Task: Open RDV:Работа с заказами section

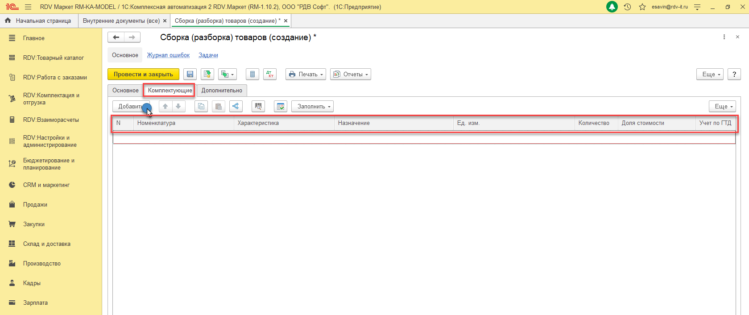Action: click(55, 78)
